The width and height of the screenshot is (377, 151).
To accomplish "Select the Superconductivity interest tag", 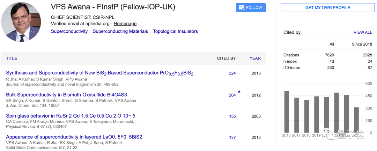I will click(x=69, y=31).
